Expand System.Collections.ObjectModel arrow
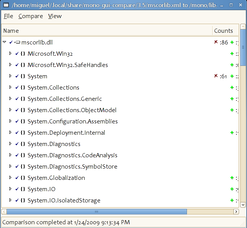Image resolution: width=247 pixels, height=228 pixels. pyautogui.click(x=10, y=110)
